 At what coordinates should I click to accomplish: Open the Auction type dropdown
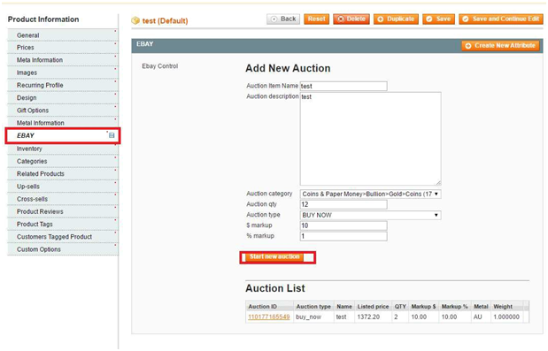click(370, 215)
